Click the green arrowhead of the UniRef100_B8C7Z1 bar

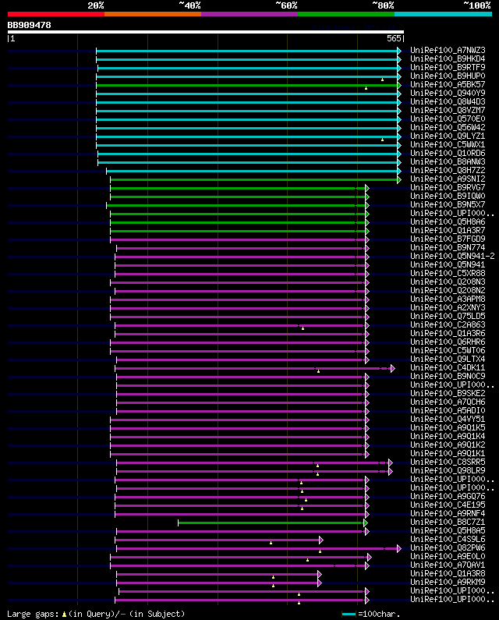[x=366, y=523]
